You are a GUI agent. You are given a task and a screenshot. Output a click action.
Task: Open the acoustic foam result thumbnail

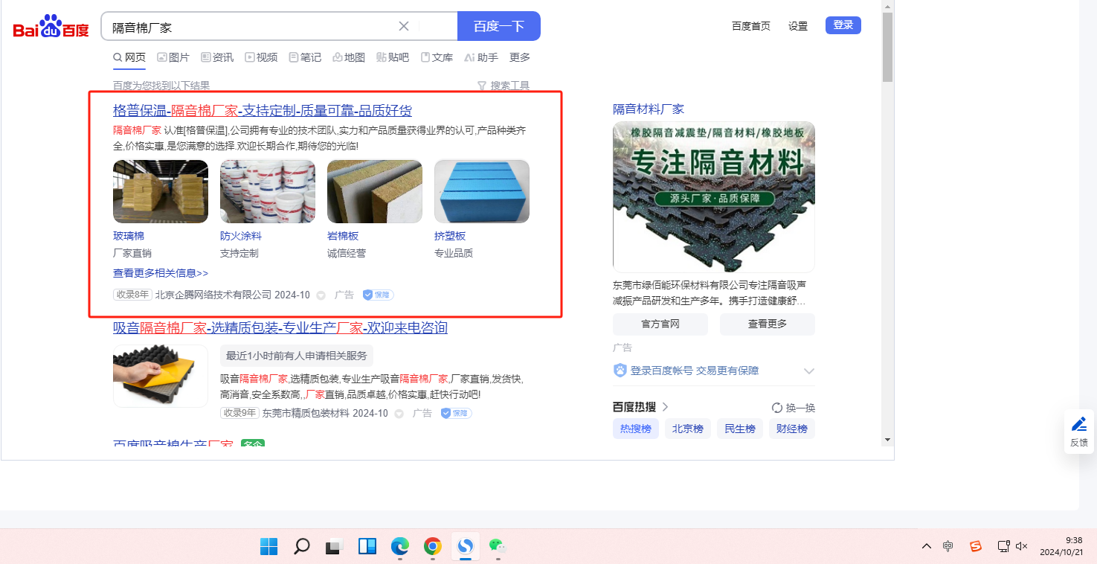click(161, 376)
